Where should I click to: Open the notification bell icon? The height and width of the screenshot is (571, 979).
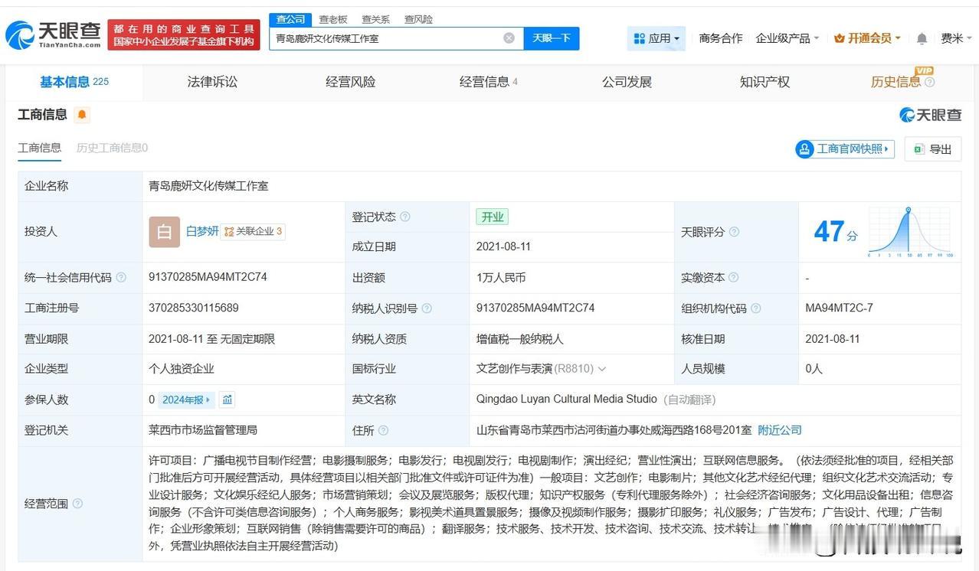click(922, 38)
